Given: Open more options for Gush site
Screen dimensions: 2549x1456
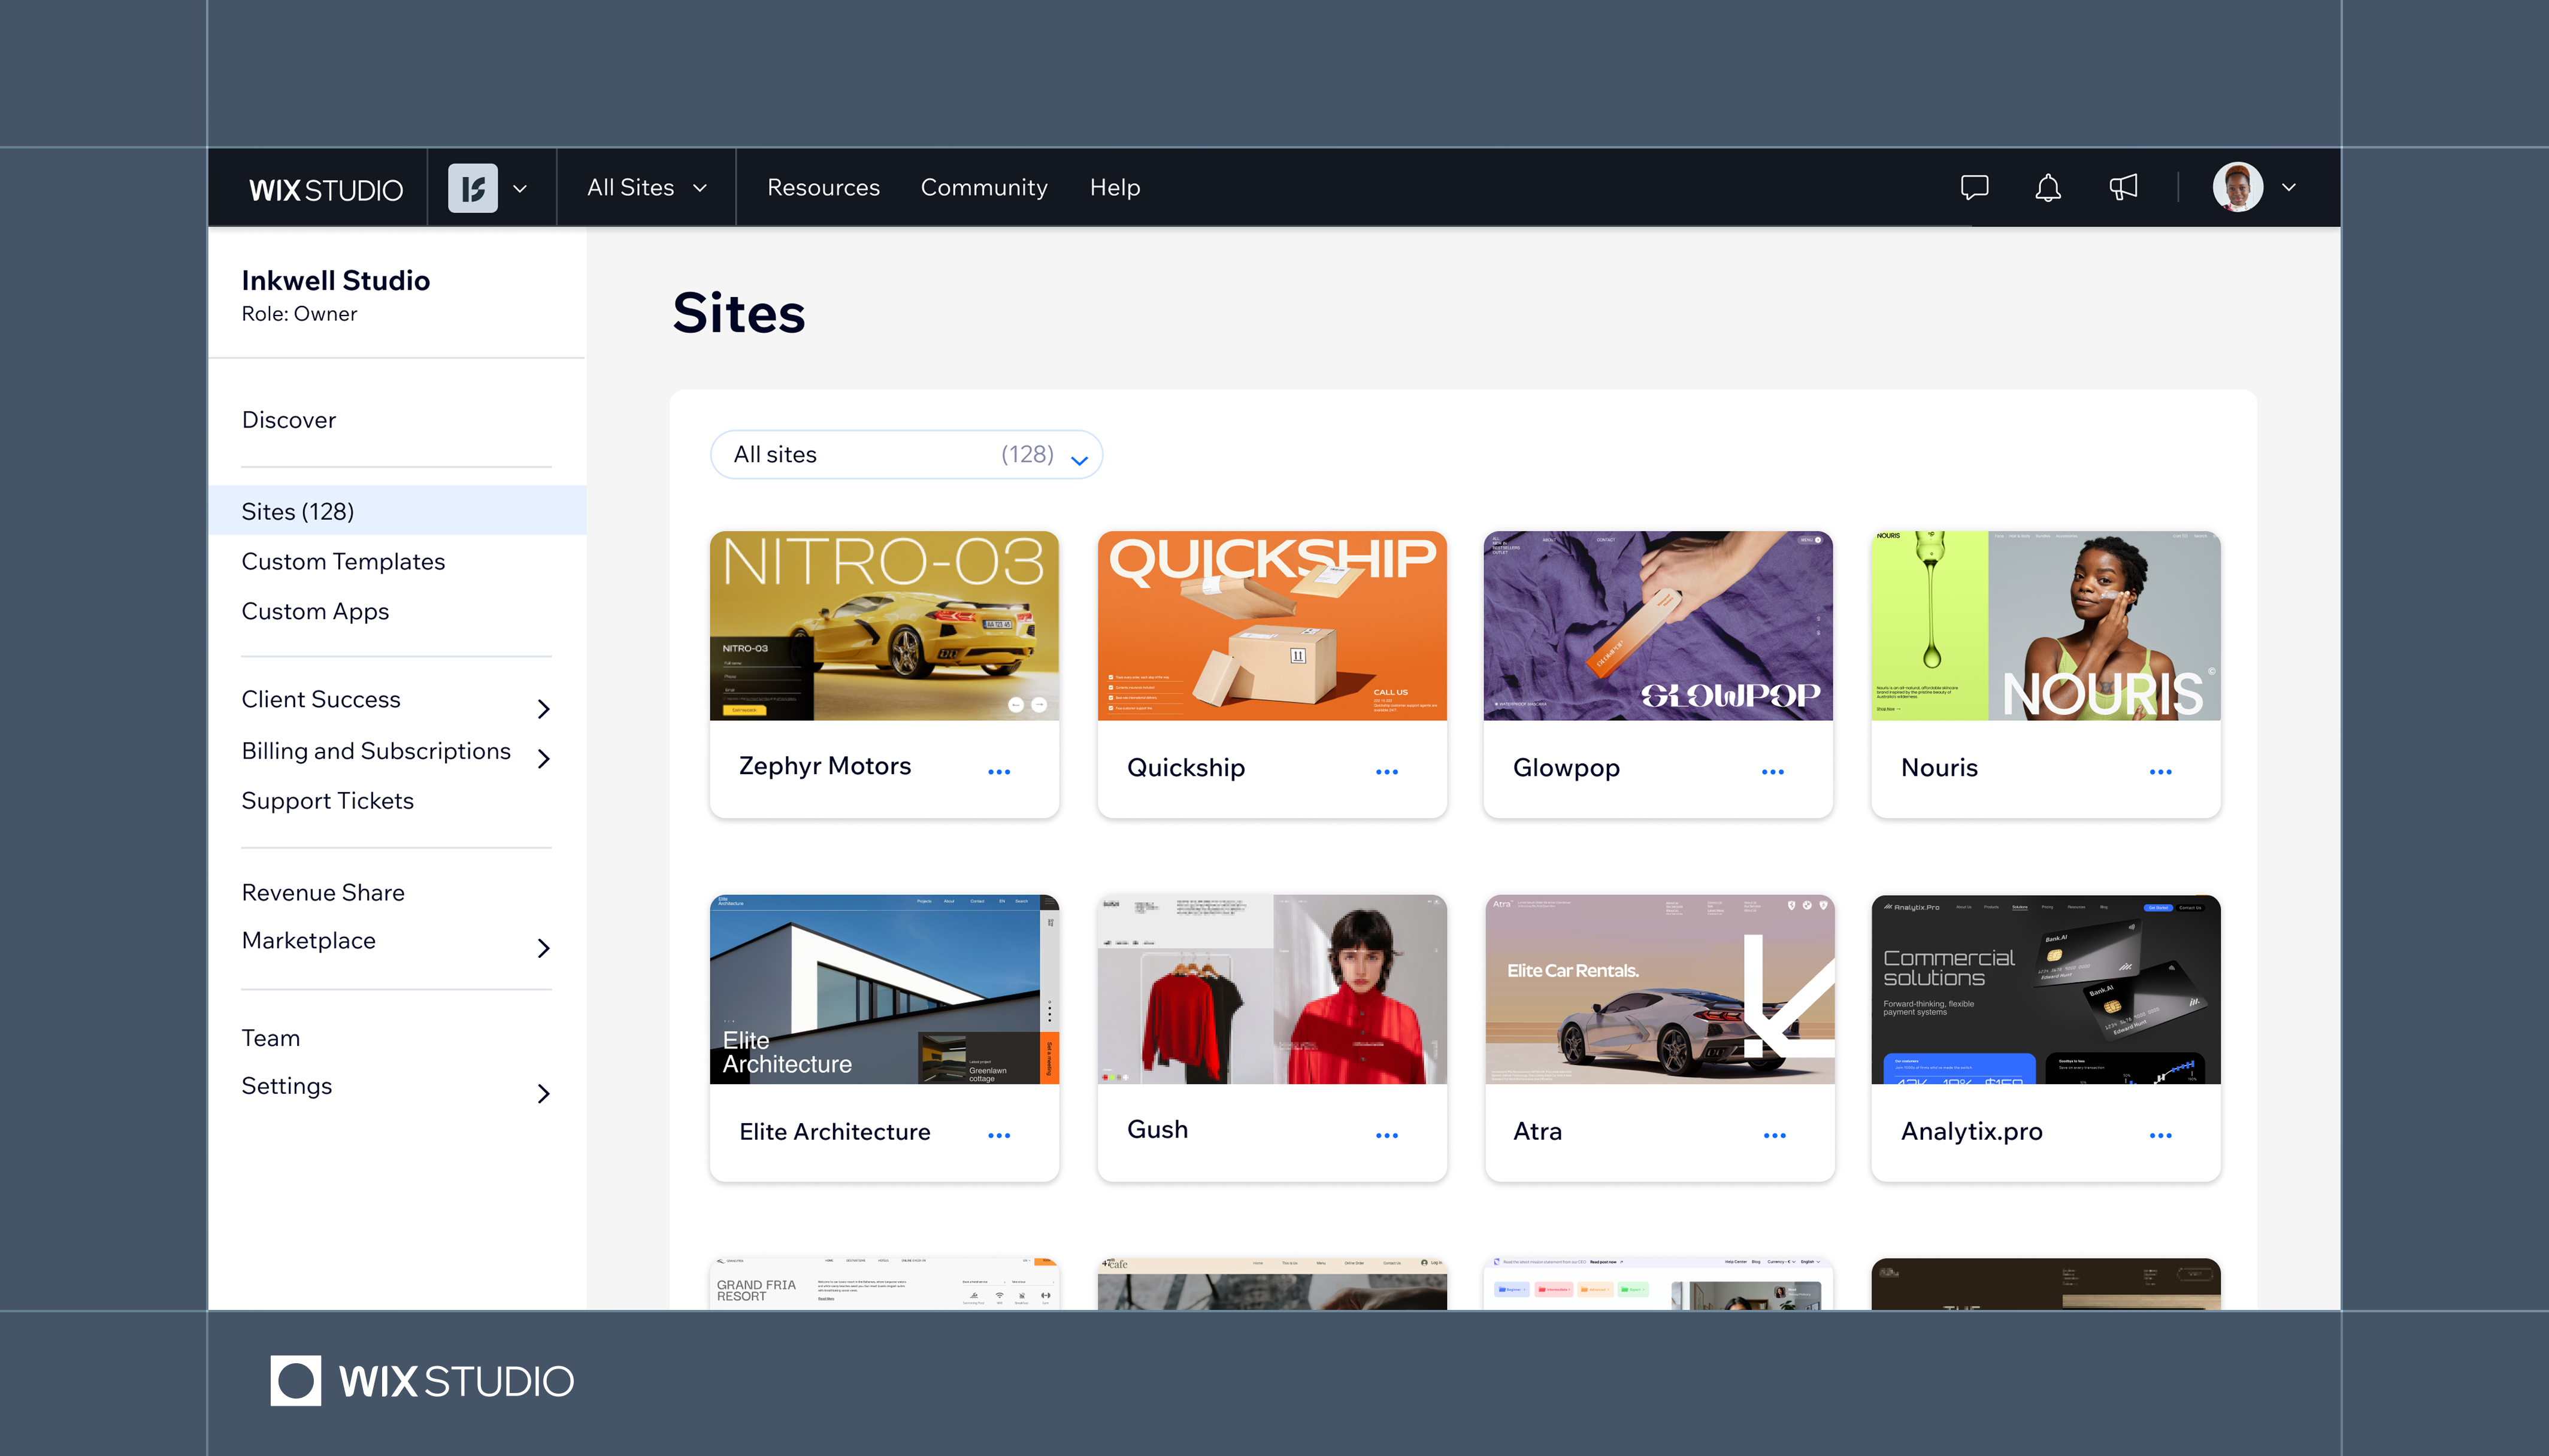Looking at the screenshot, I should coord(1386,1135).
